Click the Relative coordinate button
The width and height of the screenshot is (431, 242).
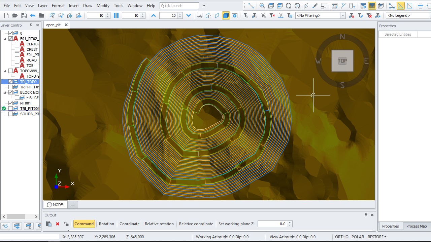point(196,224)
